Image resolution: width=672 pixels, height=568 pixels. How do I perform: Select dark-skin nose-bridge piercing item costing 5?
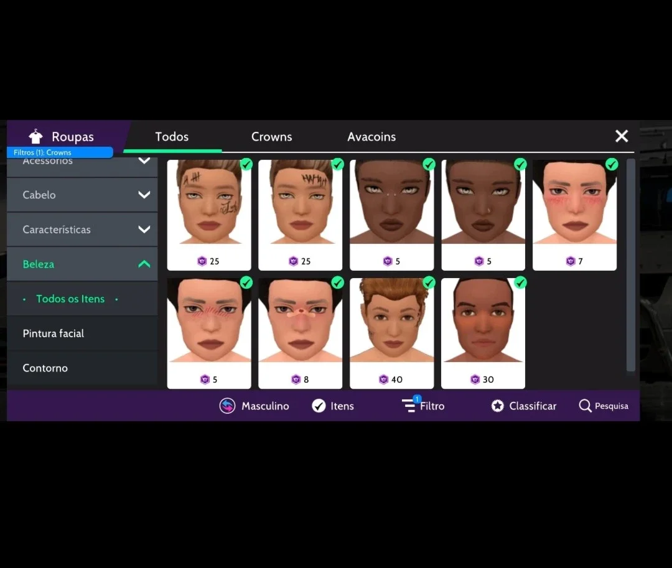pos(392,215)
